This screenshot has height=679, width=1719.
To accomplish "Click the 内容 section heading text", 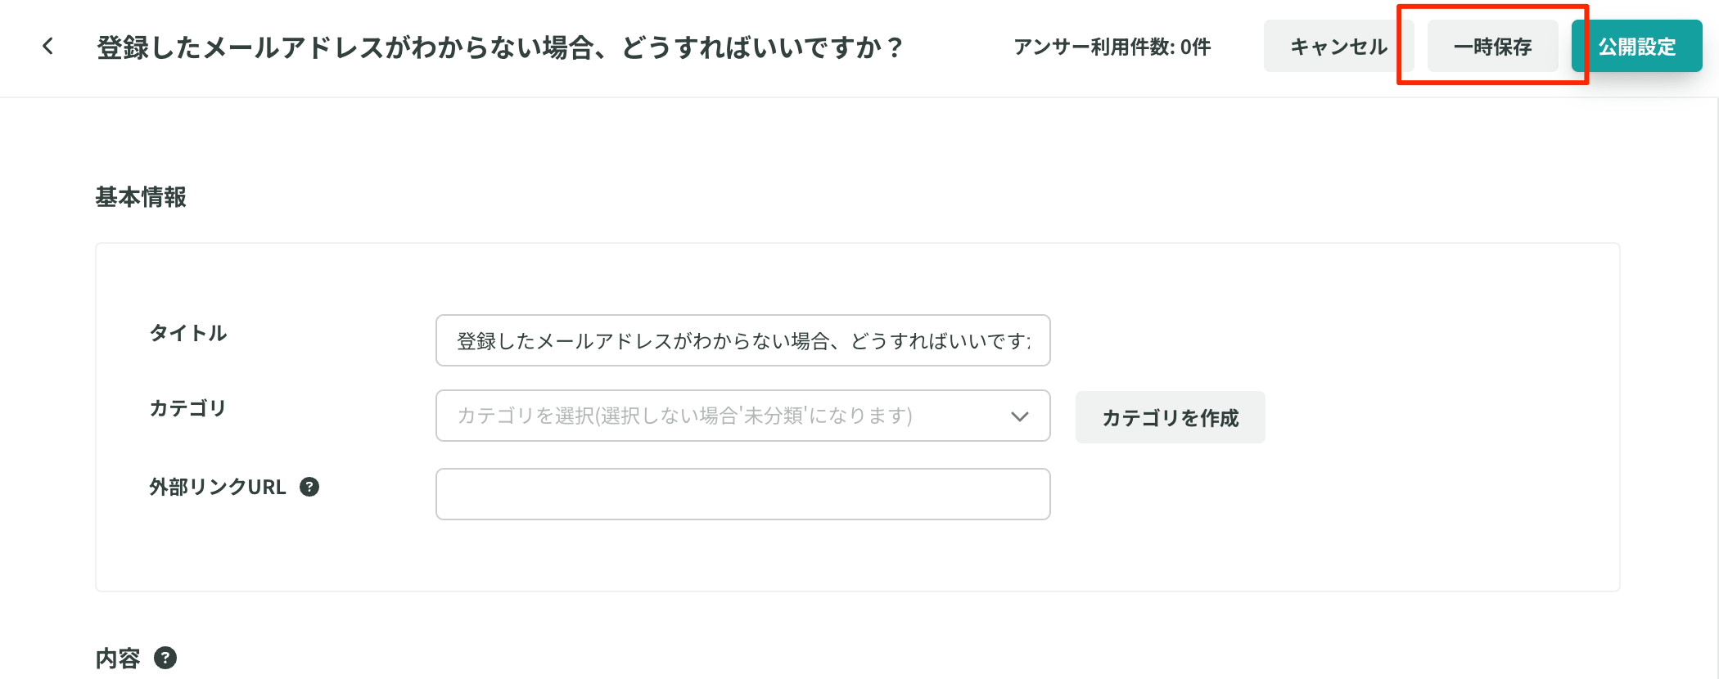I will click(118, 659).
